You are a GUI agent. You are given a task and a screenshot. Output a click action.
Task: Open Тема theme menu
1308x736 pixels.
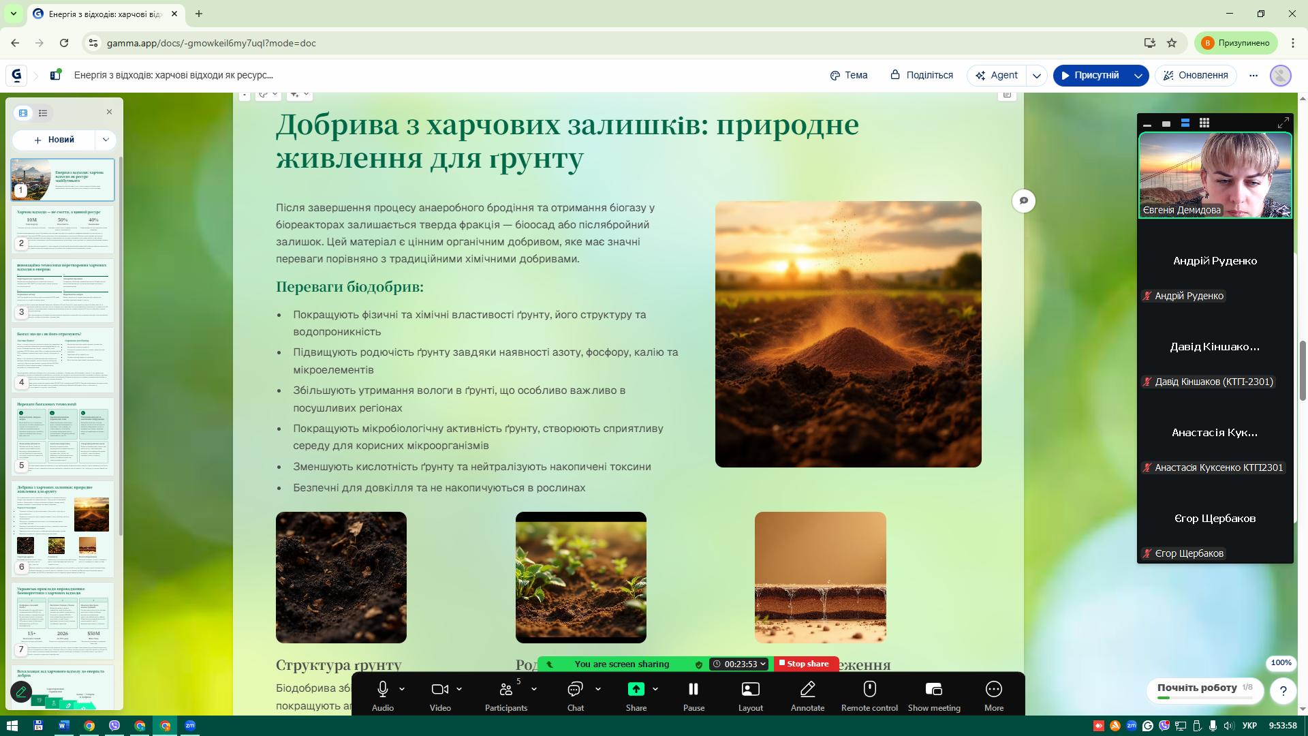click(x=849, y=76)
